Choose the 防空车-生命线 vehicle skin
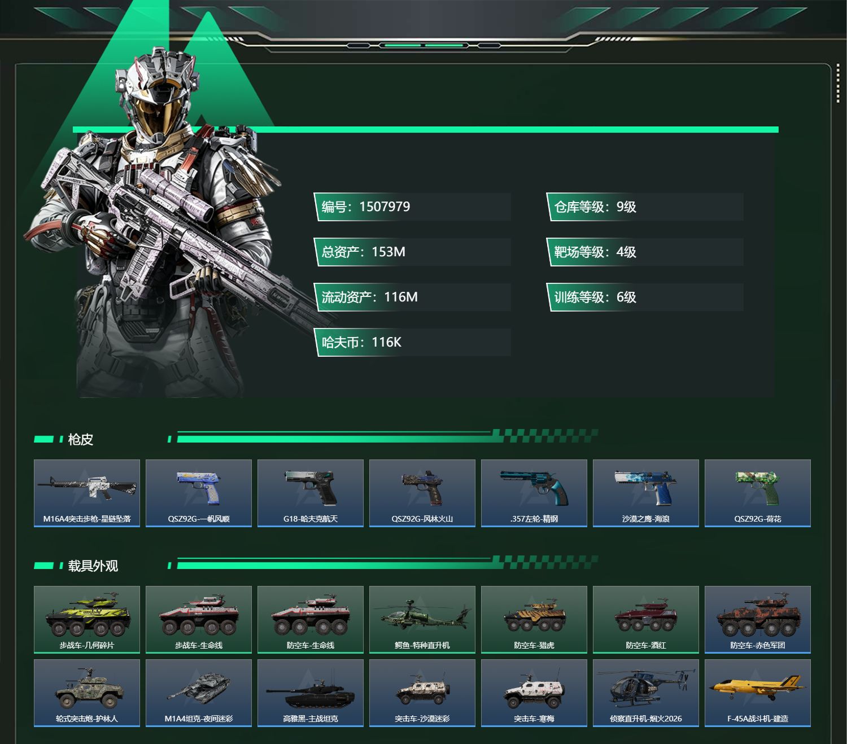847x744 pixels. click(311, 620)
